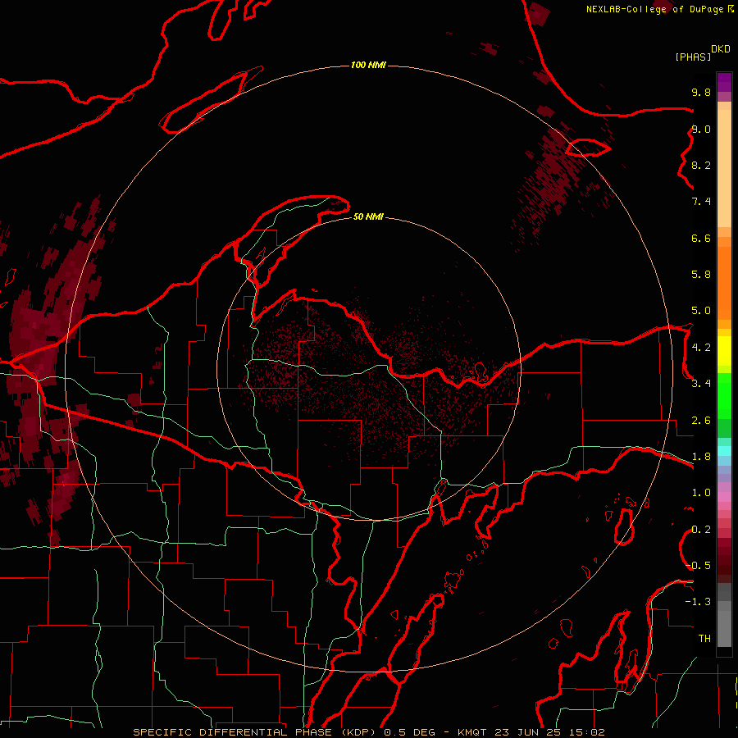
Task: Select the 3.4 value on color scale
Action: tap(701, 384)
